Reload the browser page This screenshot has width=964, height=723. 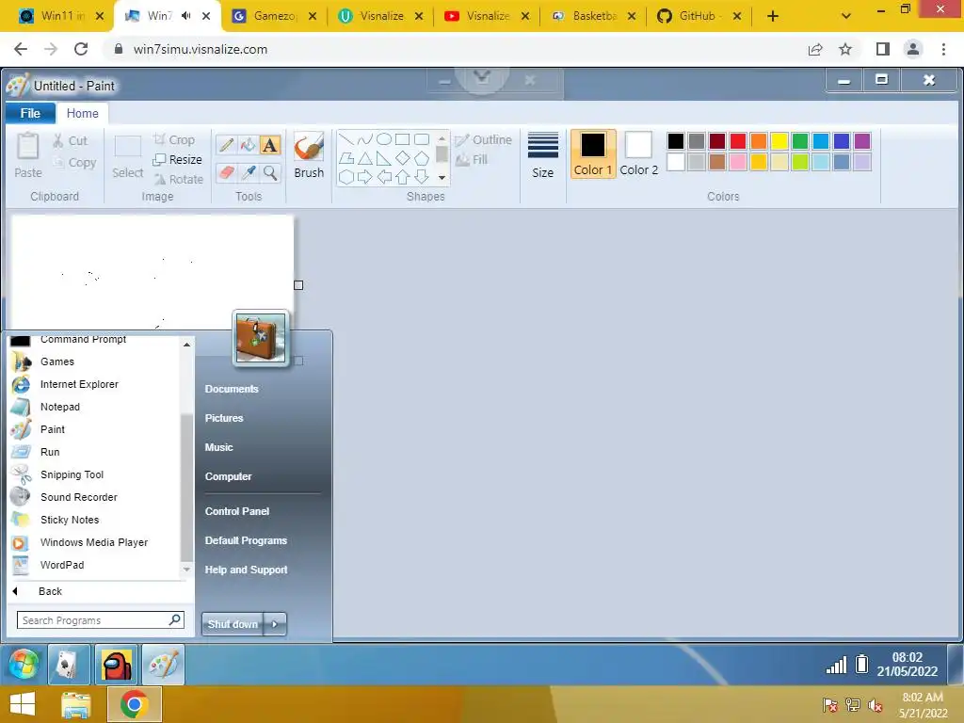point(81,49)
